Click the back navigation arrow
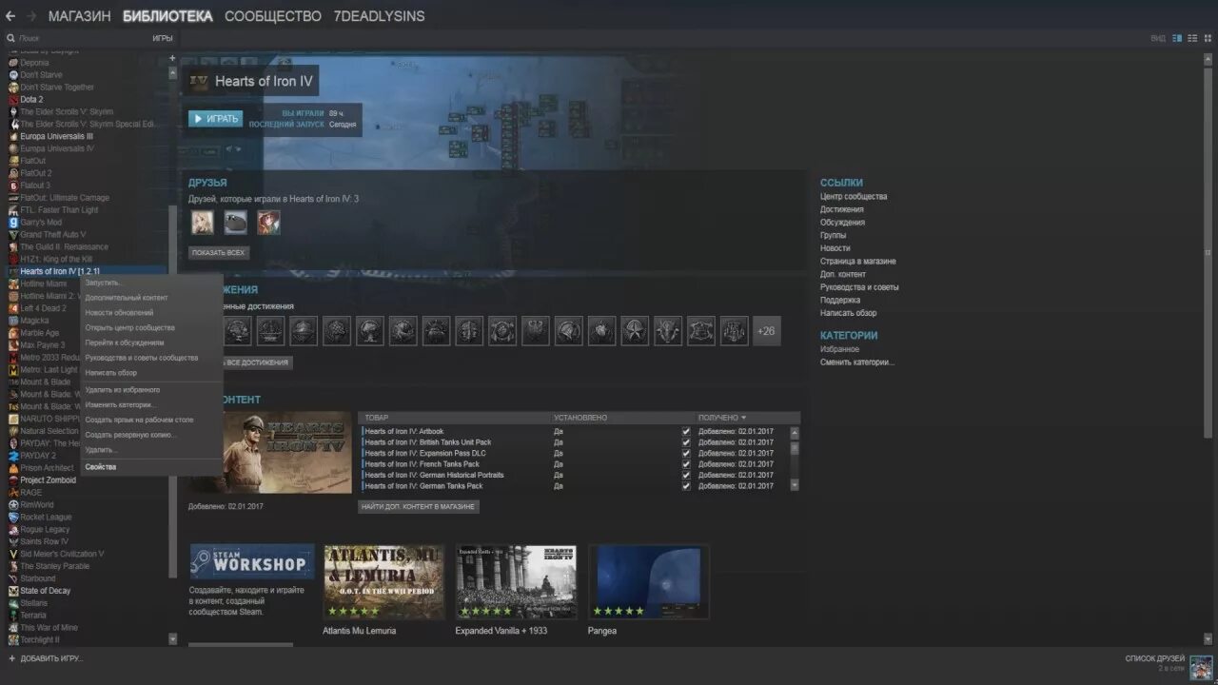The height and width of the screenshot is (685, 1218). [x=10, y=16]
